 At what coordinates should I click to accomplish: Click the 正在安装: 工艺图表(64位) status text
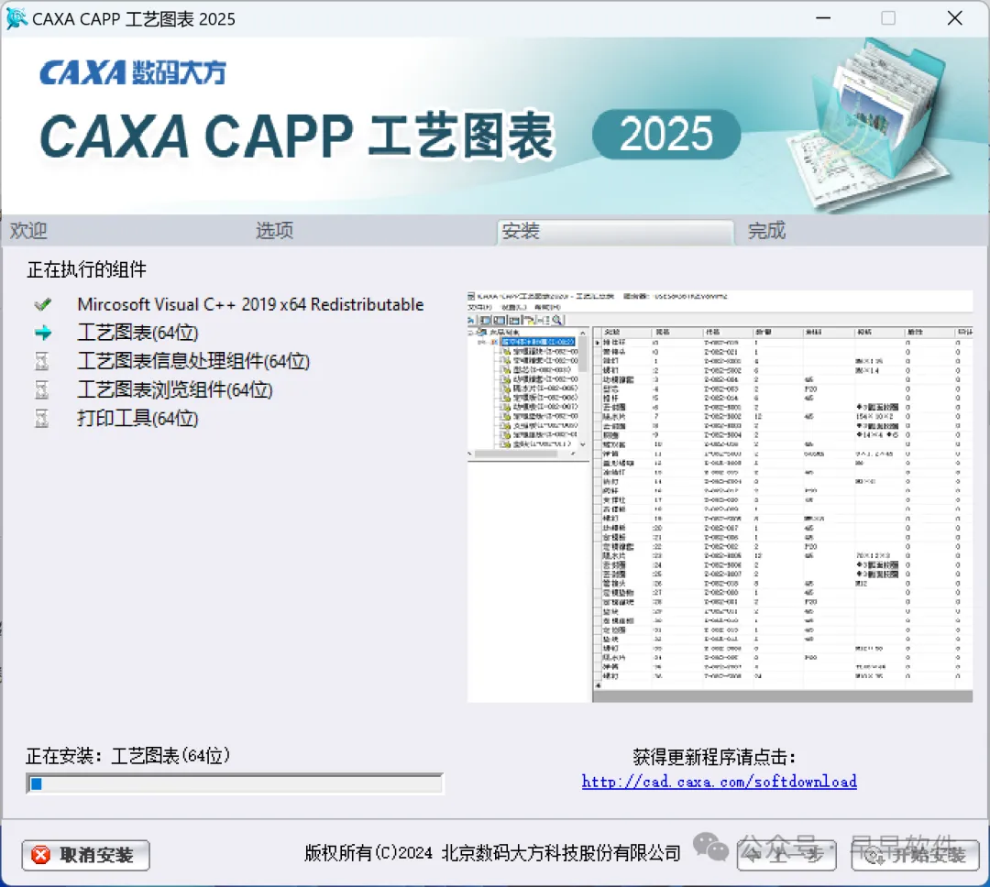(128, 756)
